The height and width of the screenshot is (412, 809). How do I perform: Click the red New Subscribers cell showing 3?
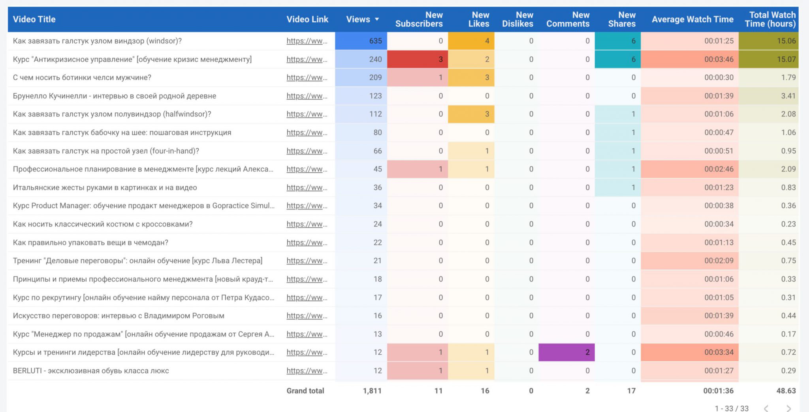[417, 59]
